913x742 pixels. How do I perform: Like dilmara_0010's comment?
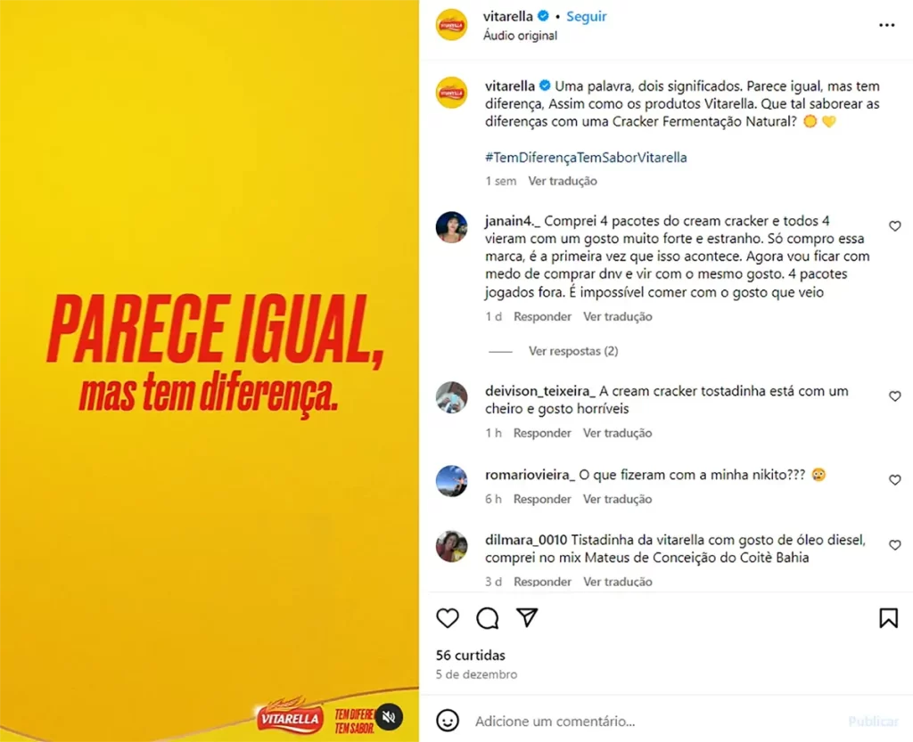pos(894,545)
